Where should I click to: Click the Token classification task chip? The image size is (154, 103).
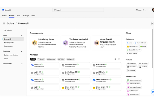(134, 87)
